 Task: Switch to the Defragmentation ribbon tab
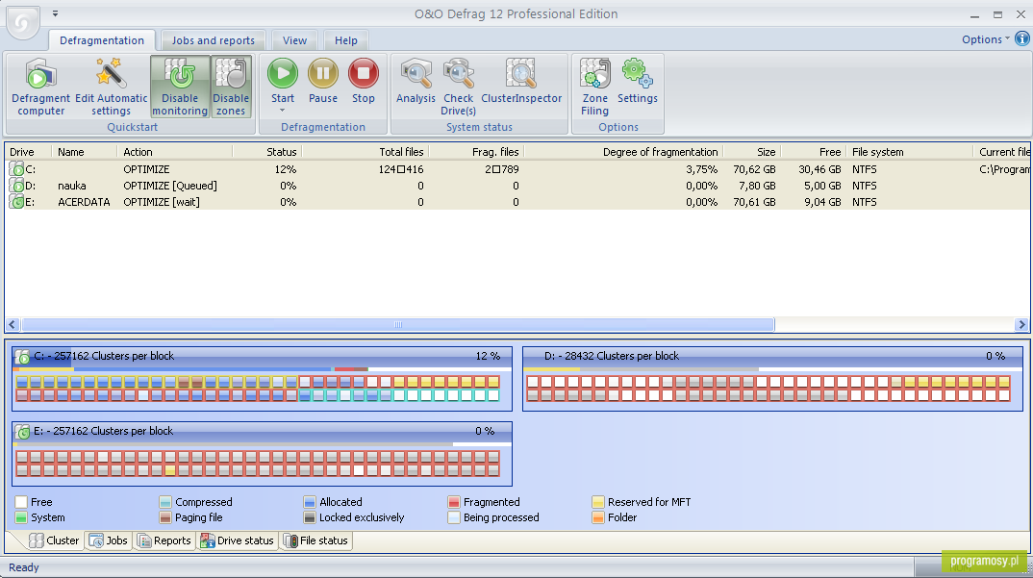pyautogui.click(x=101, y=40)
